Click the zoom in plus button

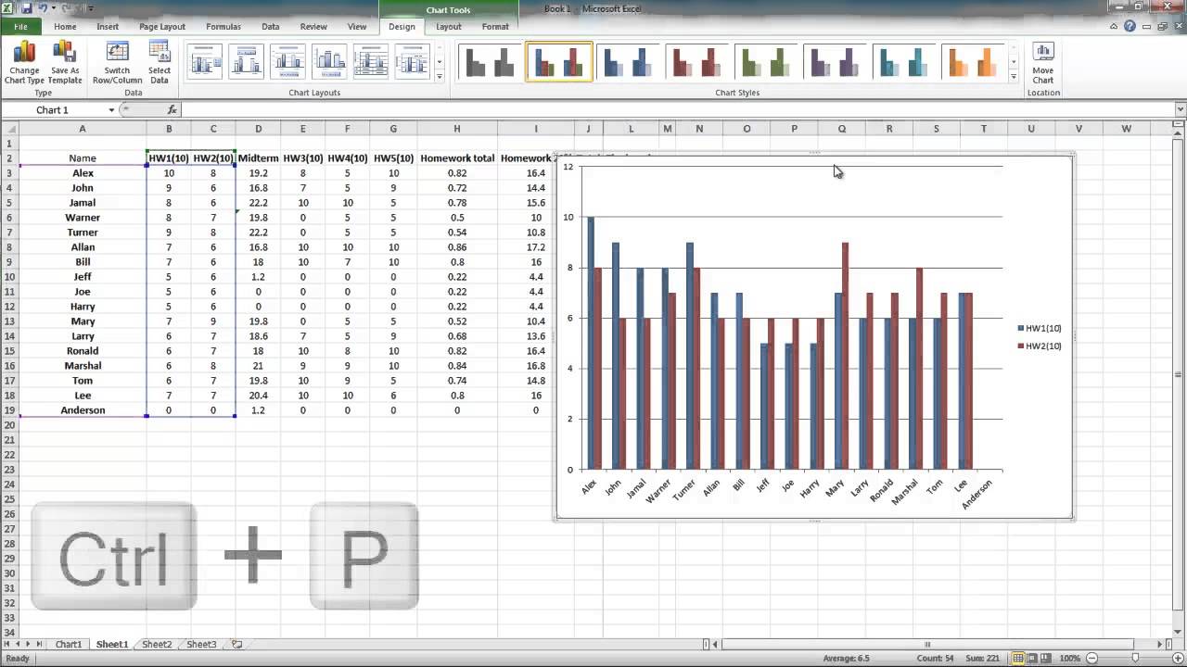pyautogui.click(x=1179, y=659)
